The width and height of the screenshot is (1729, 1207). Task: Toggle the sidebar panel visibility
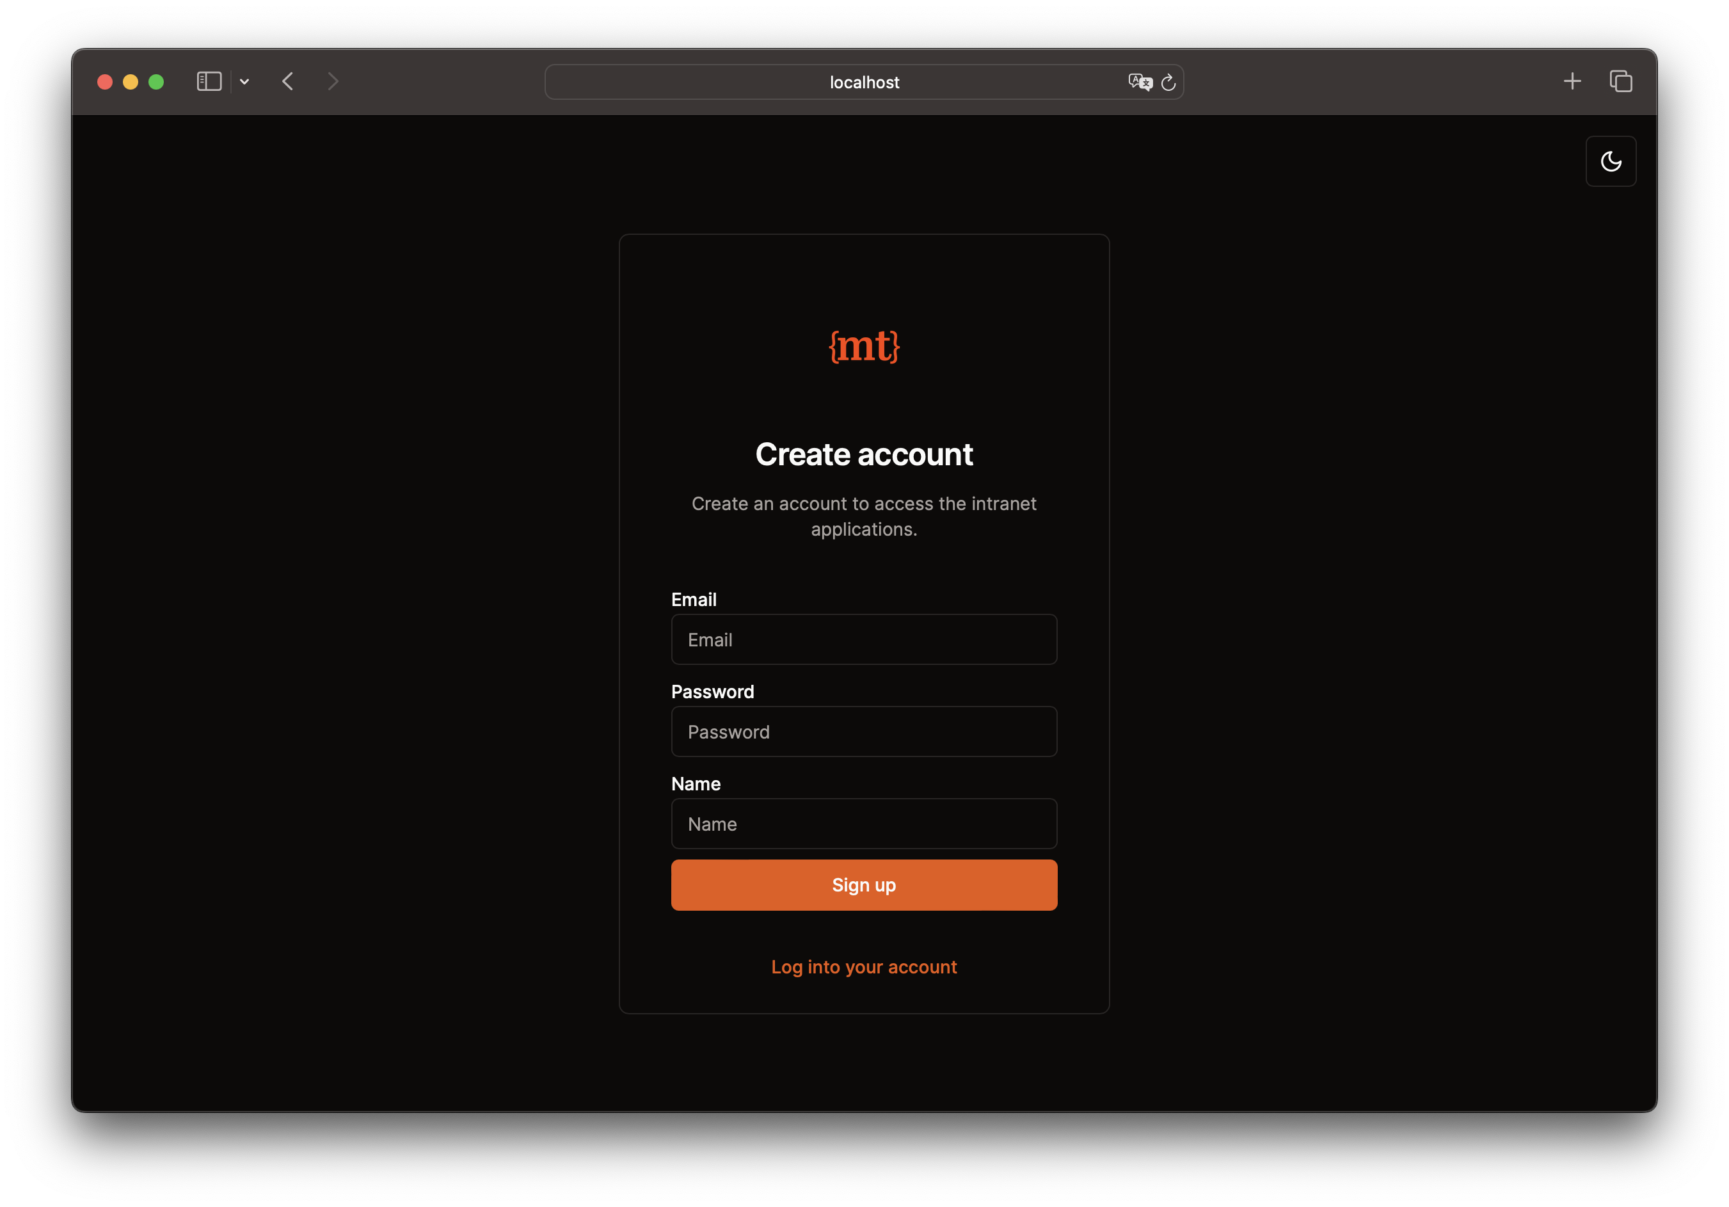tap(212, 81)
